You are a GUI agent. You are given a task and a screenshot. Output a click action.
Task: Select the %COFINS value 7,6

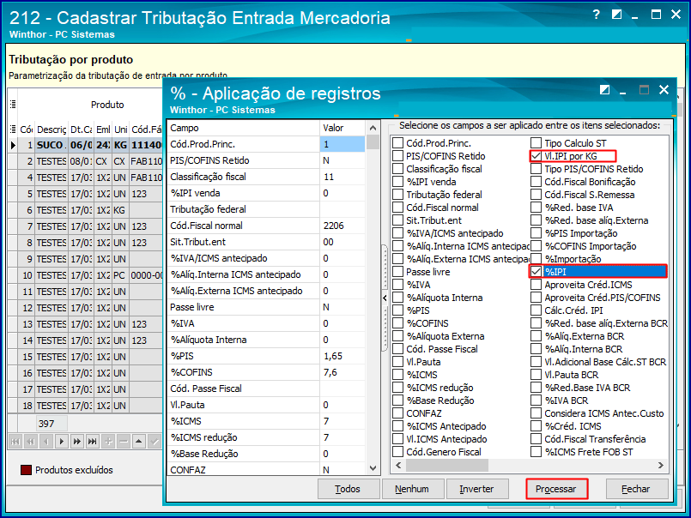click(x=342, y=372)
